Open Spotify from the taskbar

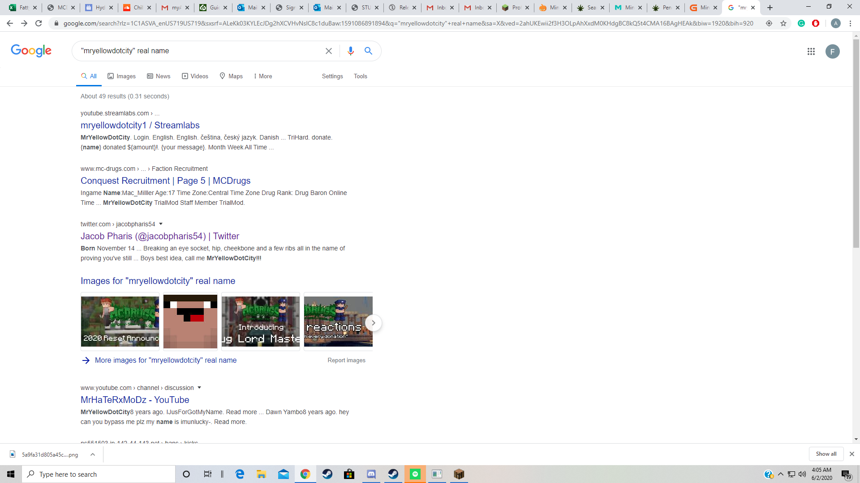pos(415,474)
